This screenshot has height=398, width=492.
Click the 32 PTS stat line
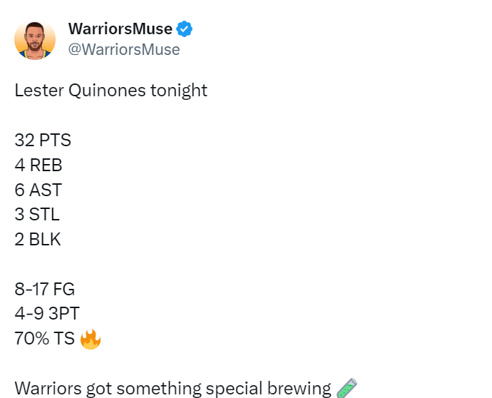(x=43, y=141)
